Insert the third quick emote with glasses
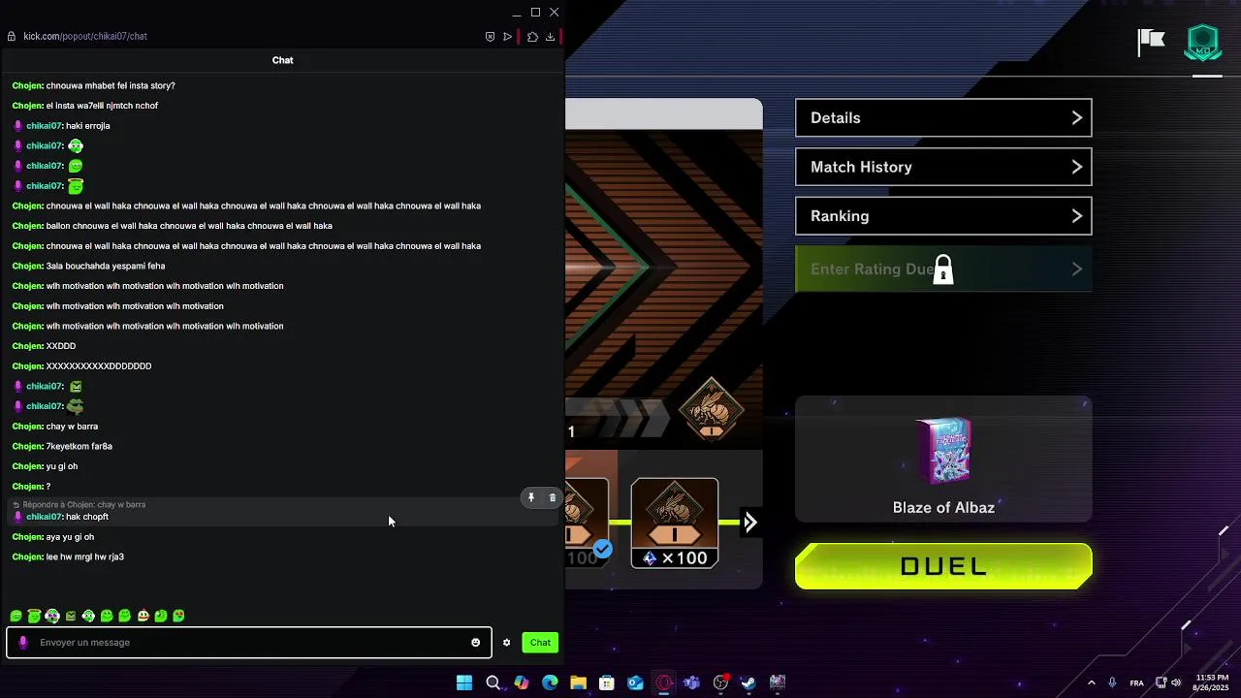This screenshot has width=1241, height=698. tap(52, 616)
